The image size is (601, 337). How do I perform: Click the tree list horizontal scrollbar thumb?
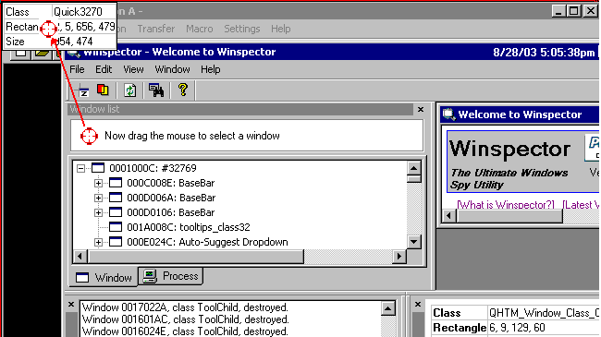(195, 256)
